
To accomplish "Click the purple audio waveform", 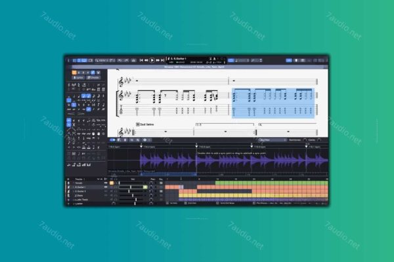I will pos(234,161).
